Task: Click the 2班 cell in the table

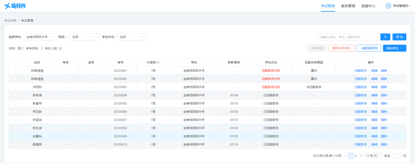Action: [153, 87]
